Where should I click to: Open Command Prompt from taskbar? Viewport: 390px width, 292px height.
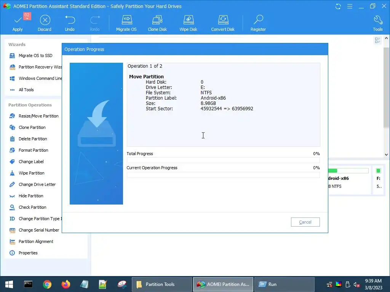coord(28,284)
